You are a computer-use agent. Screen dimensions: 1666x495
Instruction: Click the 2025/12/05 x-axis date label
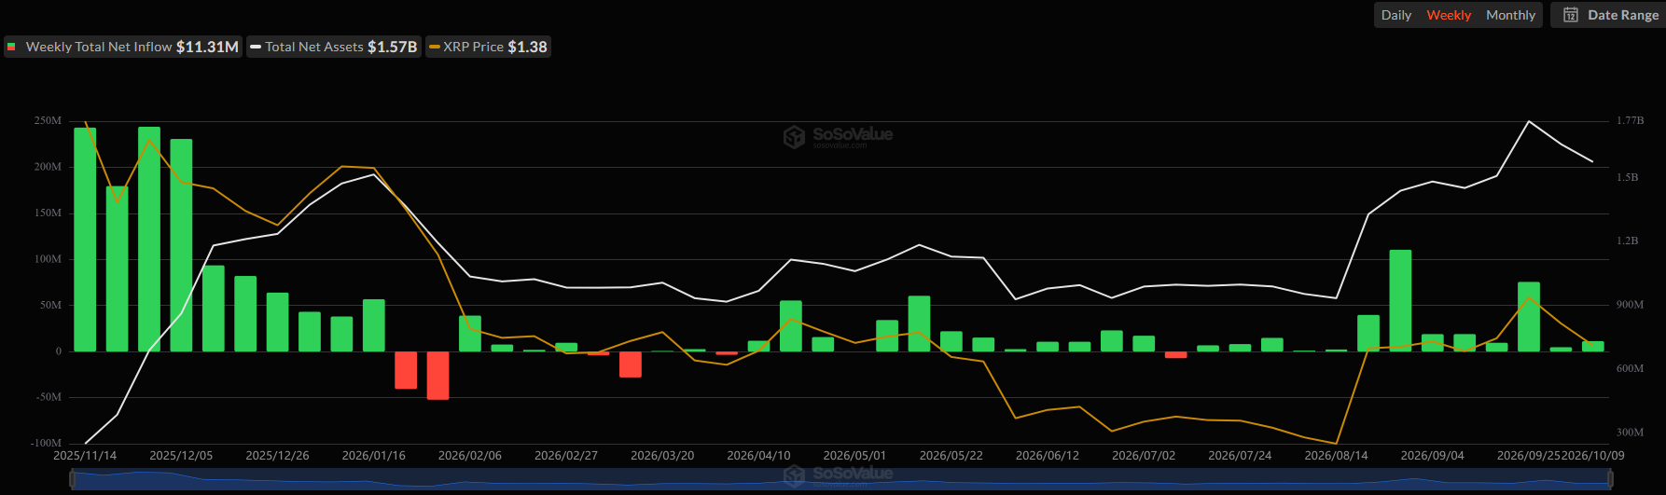(x=181, y=456)
